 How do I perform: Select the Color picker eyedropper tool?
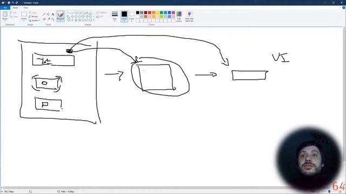(48, 19)
